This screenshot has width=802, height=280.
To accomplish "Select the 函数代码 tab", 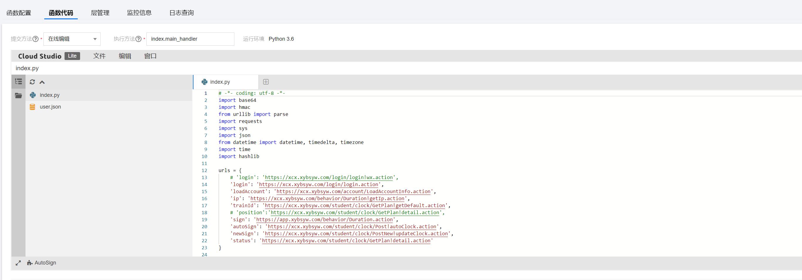I will 61,13.
